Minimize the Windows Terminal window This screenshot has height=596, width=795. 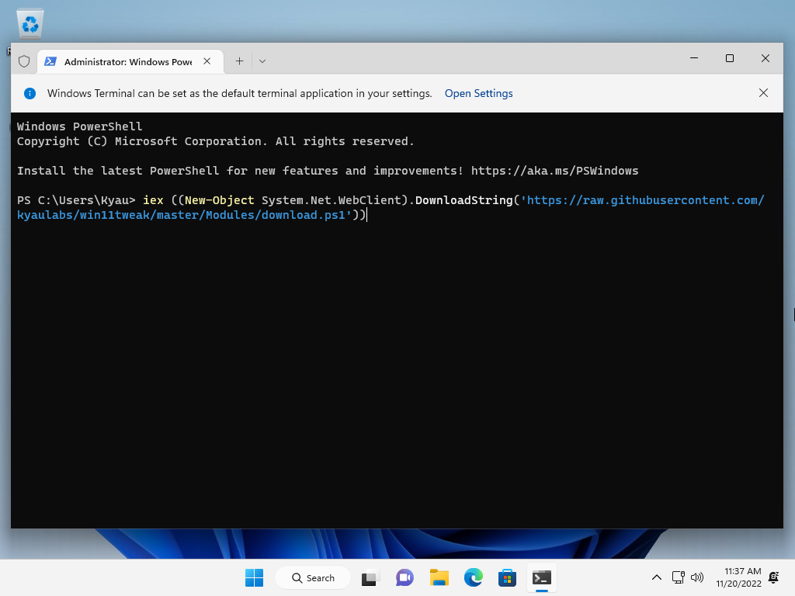(x=694, y=58)
